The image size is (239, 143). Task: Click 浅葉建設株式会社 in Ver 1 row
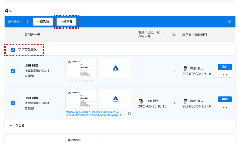37,103
